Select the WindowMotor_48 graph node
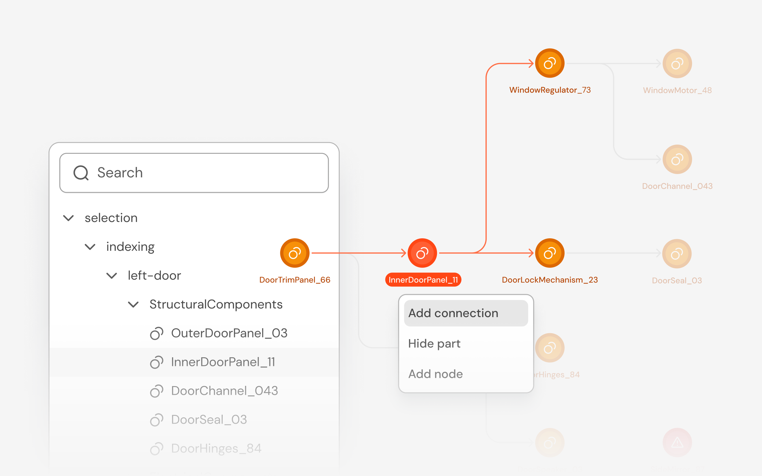The width and height of the screenshot is (762, 476). coord(677,64)
